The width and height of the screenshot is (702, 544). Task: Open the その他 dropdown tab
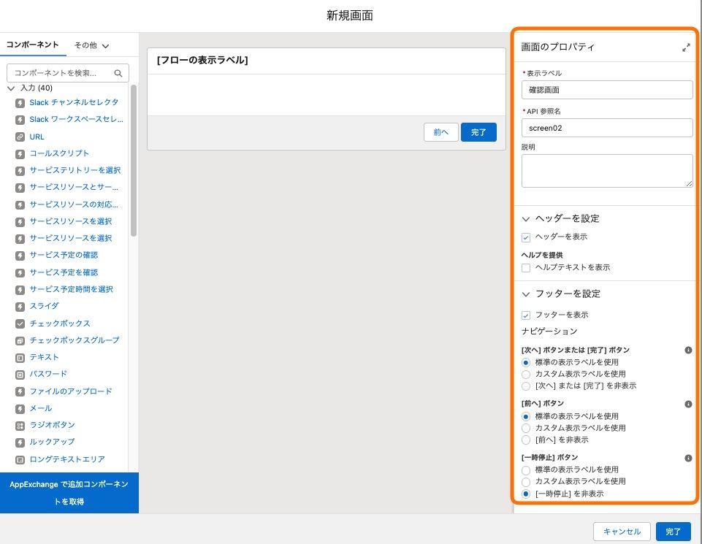point(91,45)
